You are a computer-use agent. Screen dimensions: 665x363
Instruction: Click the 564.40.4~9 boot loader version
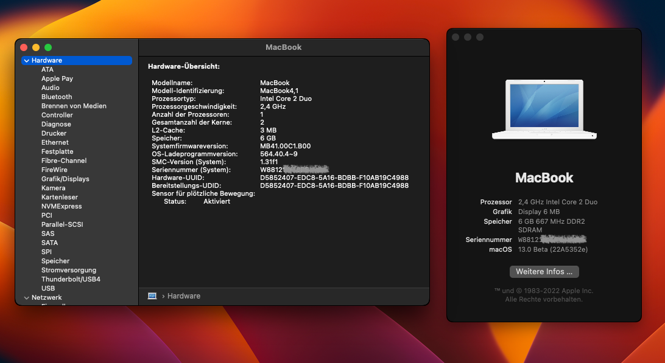coord(279,154)
